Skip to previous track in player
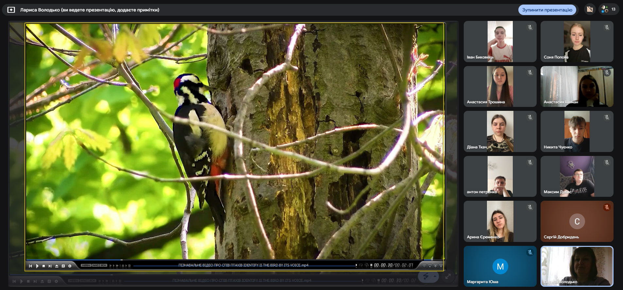Image resolution: width=623 pixels, height=290 pixels. point(30,266)
